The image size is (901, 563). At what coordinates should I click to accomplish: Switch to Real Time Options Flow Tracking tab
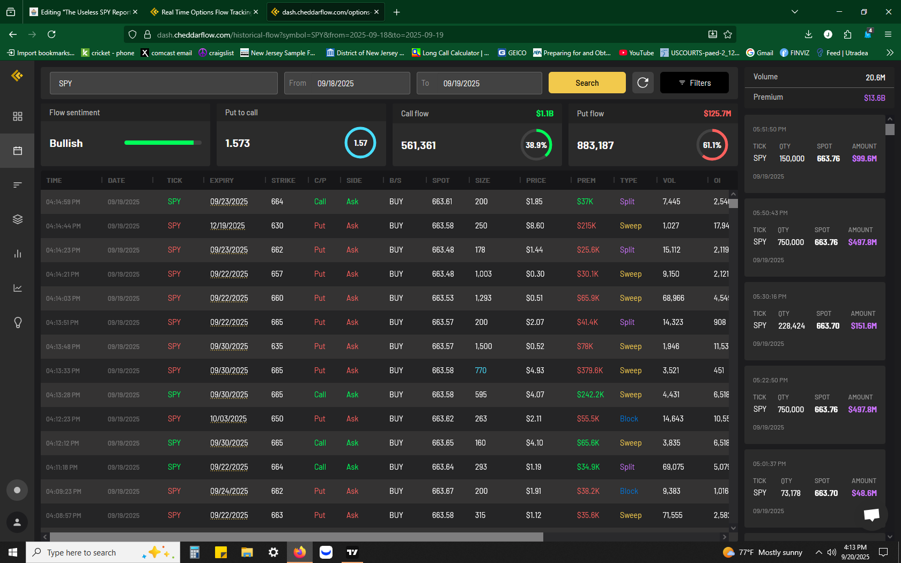click(x=203, y=12)
